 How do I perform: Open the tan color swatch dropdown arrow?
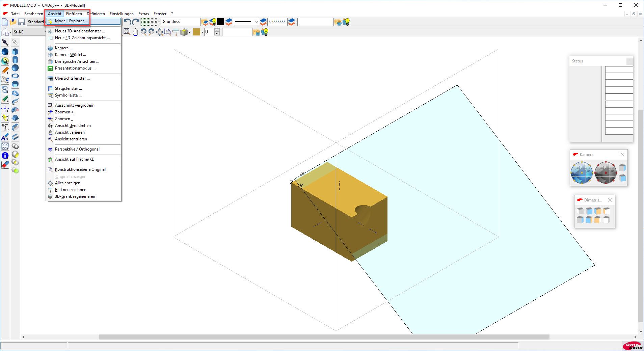202,32
